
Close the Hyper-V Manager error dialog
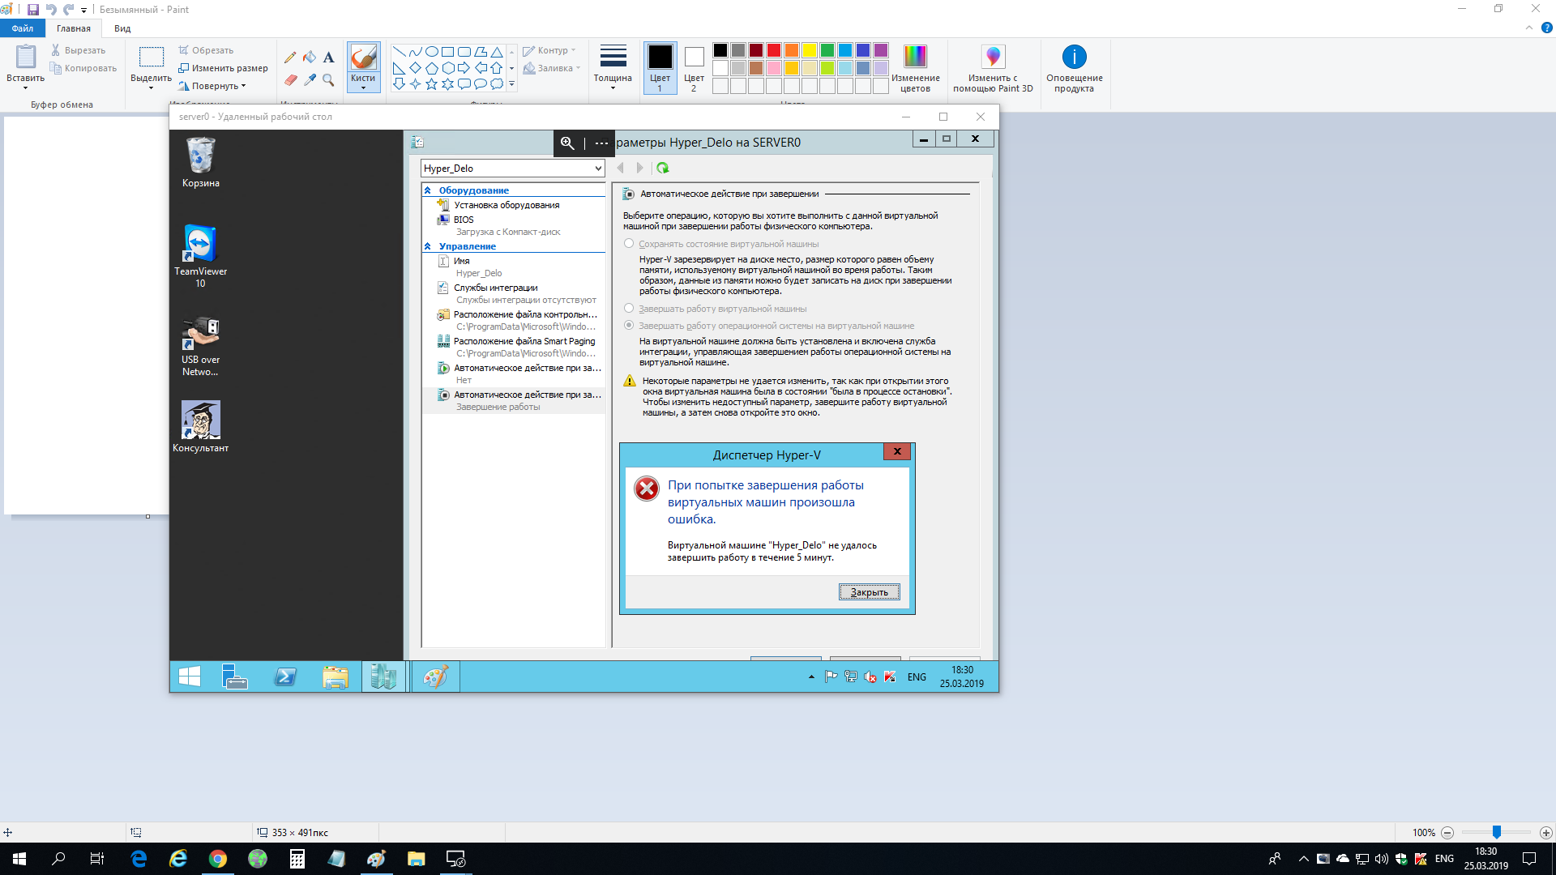point(897,451)
